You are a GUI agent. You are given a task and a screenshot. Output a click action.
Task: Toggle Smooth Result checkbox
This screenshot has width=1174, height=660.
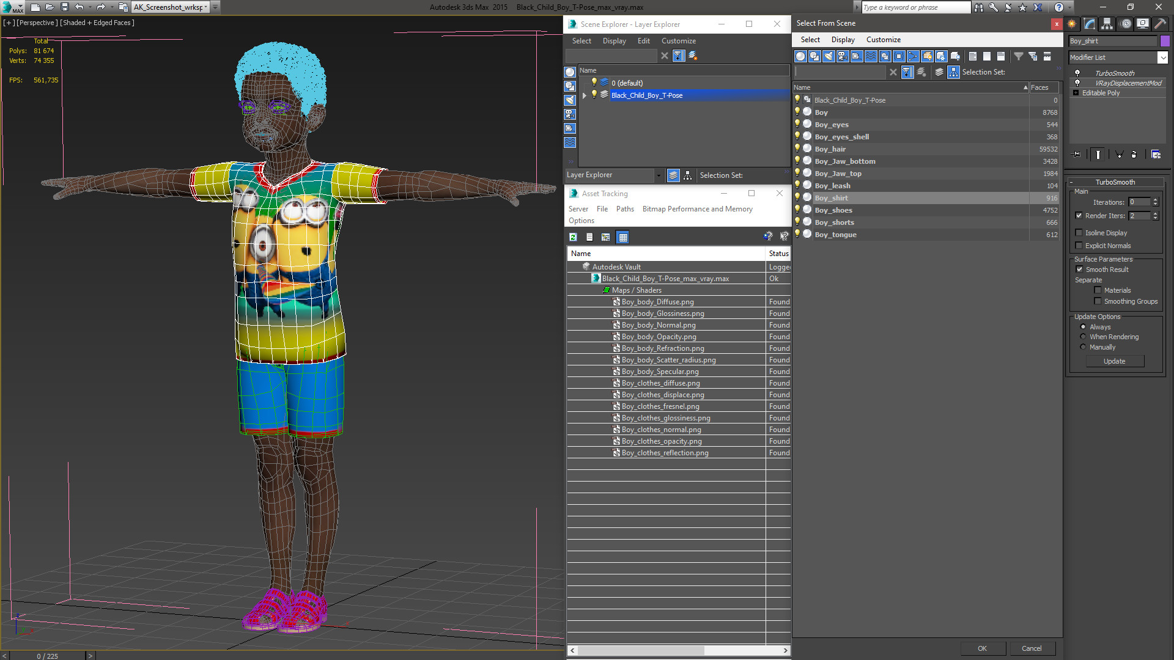[1079, 269]
